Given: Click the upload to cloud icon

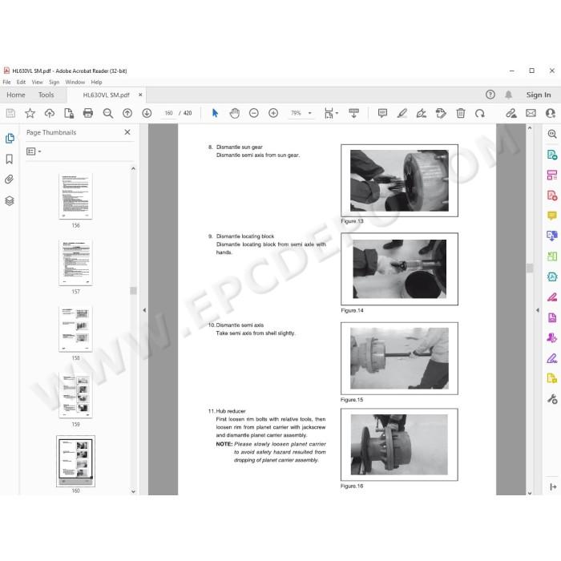Looking at the screenshot, I should (x=50, y=114).
